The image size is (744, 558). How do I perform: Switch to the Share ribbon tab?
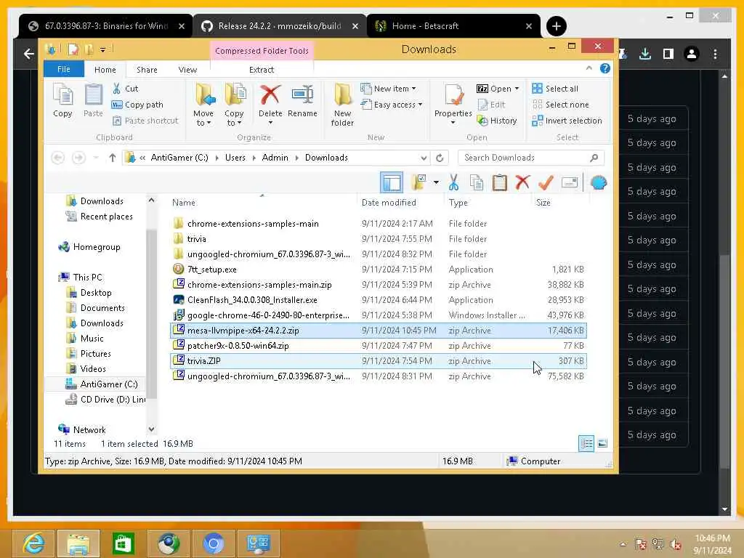click(x=147, y=70)
